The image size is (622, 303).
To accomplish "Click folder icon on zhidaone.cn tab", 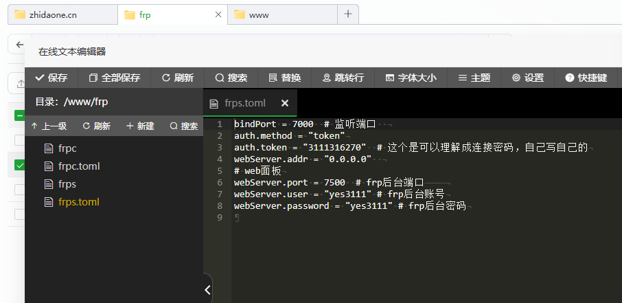I will [20, 14].
